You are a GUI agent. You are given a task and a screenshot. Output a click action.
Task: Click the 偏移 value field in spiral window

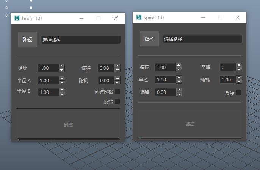(x=165, y=92)
